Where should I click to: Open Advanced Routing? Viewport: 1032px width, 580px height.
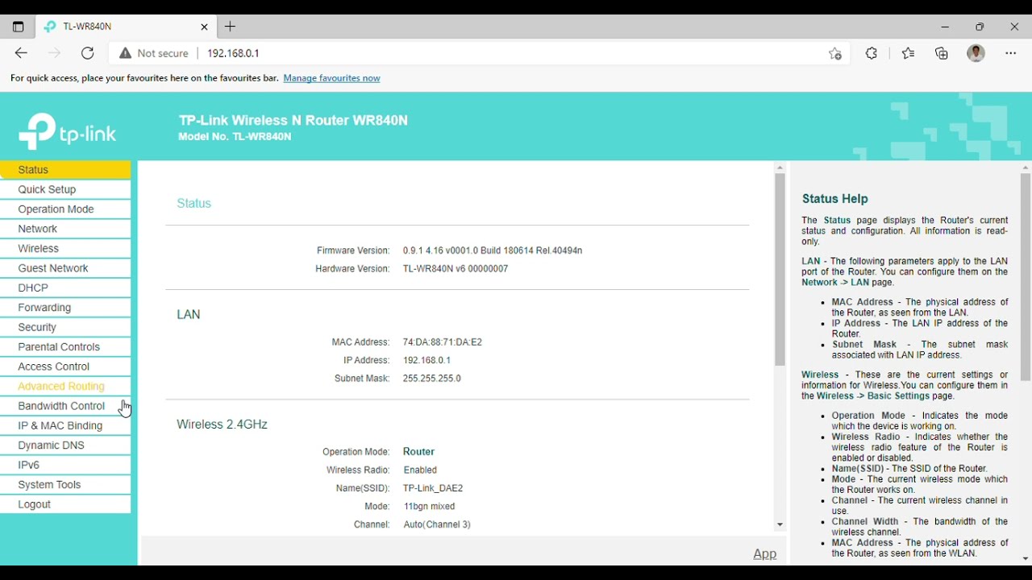pos(66,387)
